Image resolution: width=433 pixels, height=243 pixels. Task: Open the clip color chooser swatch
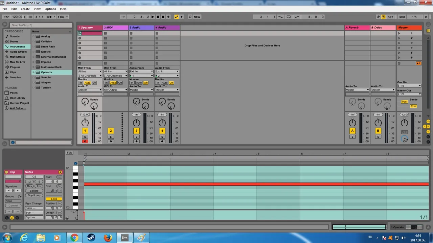click(x=13, y=182)
